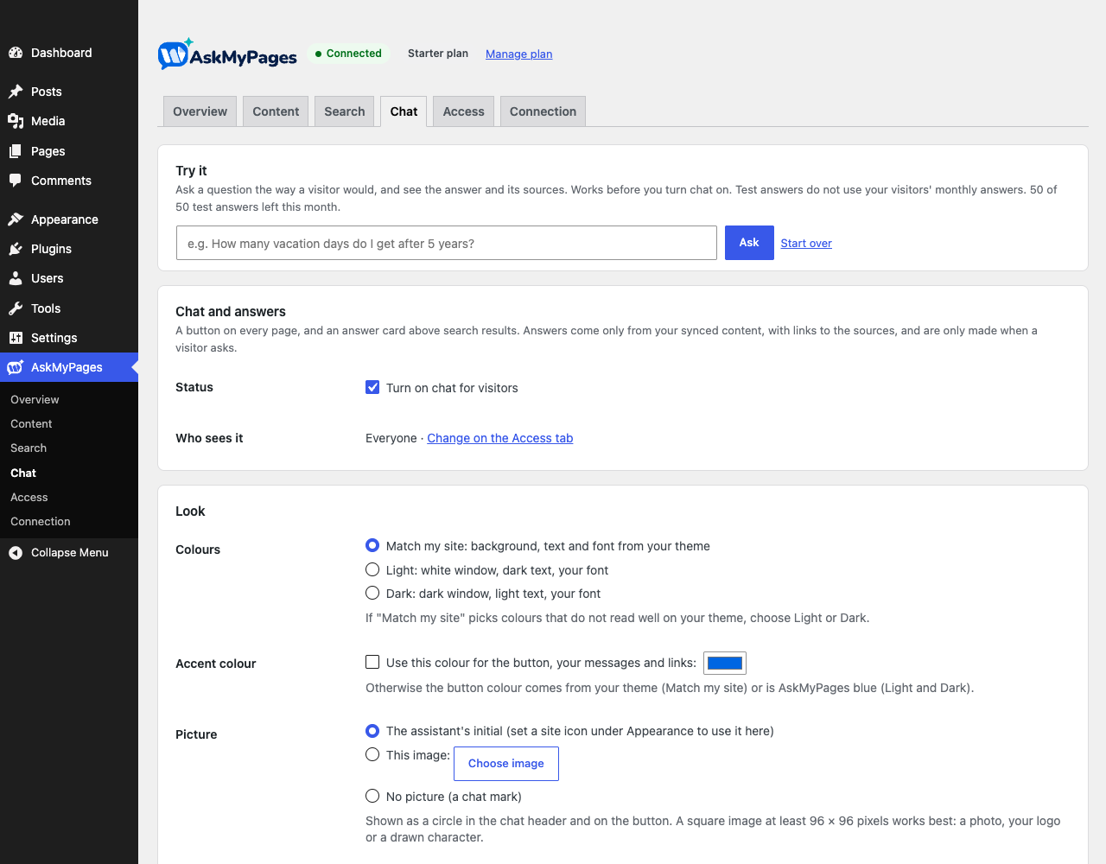1106x864 pixels.
Task: Select Dark window colour option
Action: point(372,593)
